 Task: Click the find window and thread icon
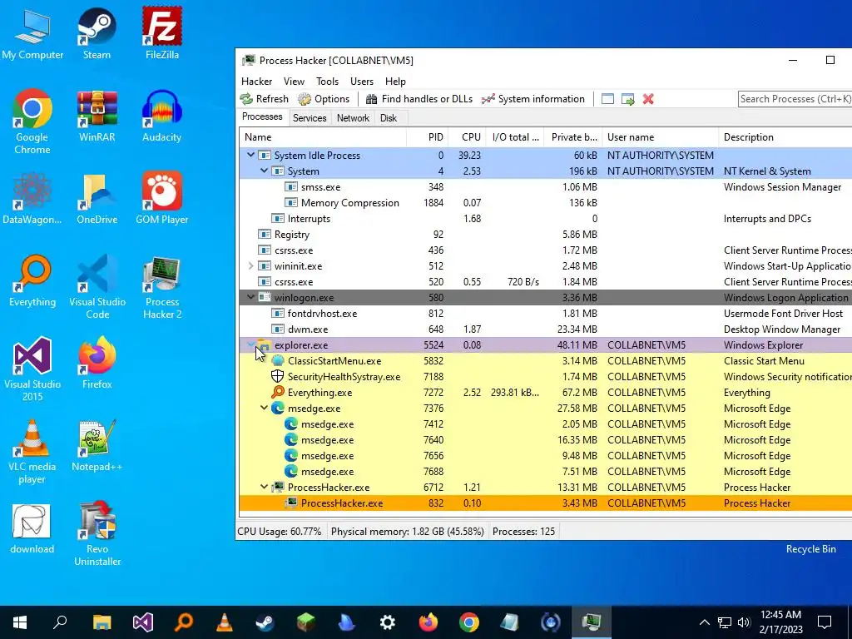(x=627, y=99)
